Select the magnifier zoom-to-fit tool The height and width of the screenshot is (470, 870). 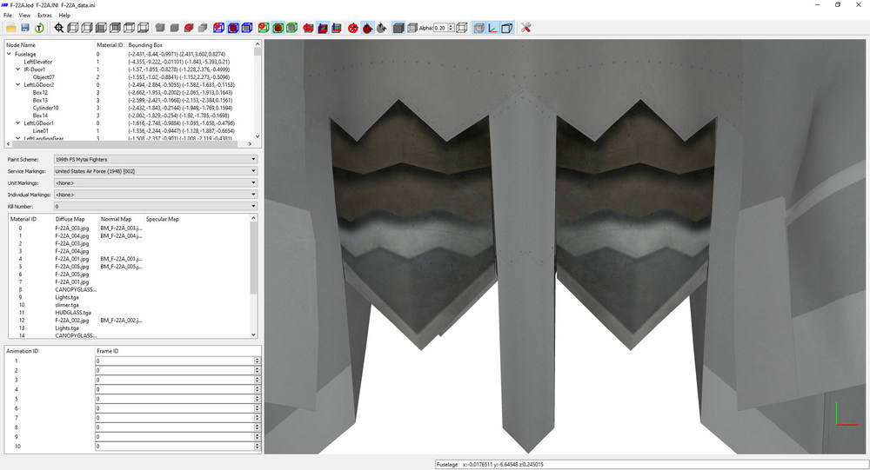[x=59, y=28]
